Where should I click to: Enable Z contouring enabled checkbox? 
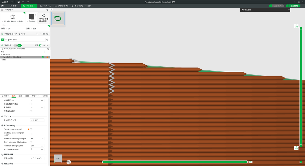click(x=31, y=129)
